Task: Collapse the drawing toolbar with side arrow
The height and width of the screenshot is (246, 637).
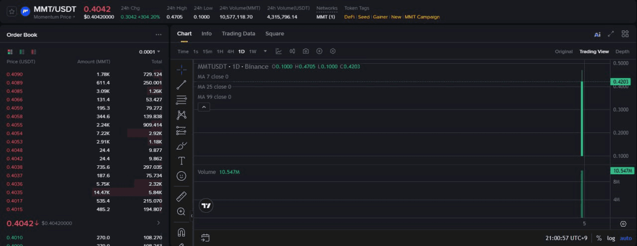Action: pos(192,216)
